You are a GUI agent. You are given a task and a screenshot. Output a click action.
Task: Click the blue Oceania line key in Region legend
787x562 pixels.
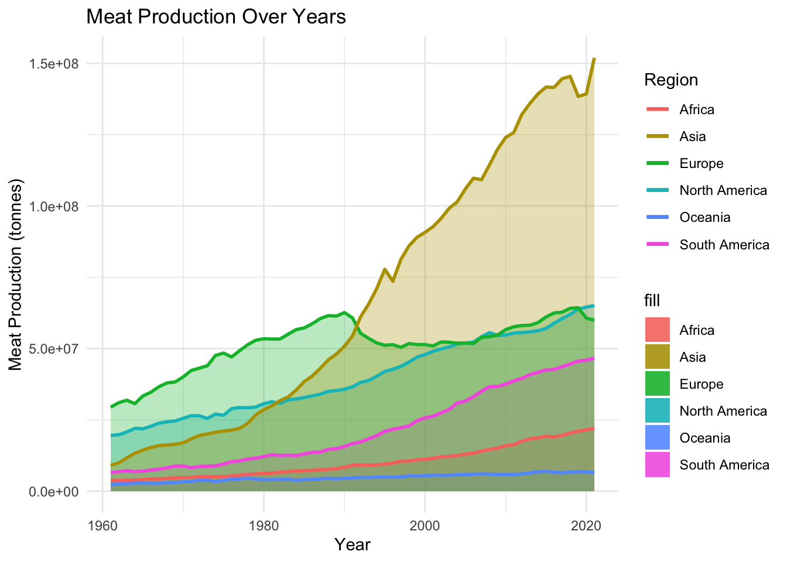[658, 217]
